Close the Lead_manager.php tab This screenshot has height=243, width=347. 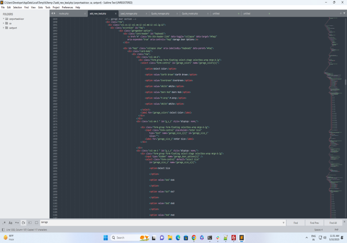point(146,14)
